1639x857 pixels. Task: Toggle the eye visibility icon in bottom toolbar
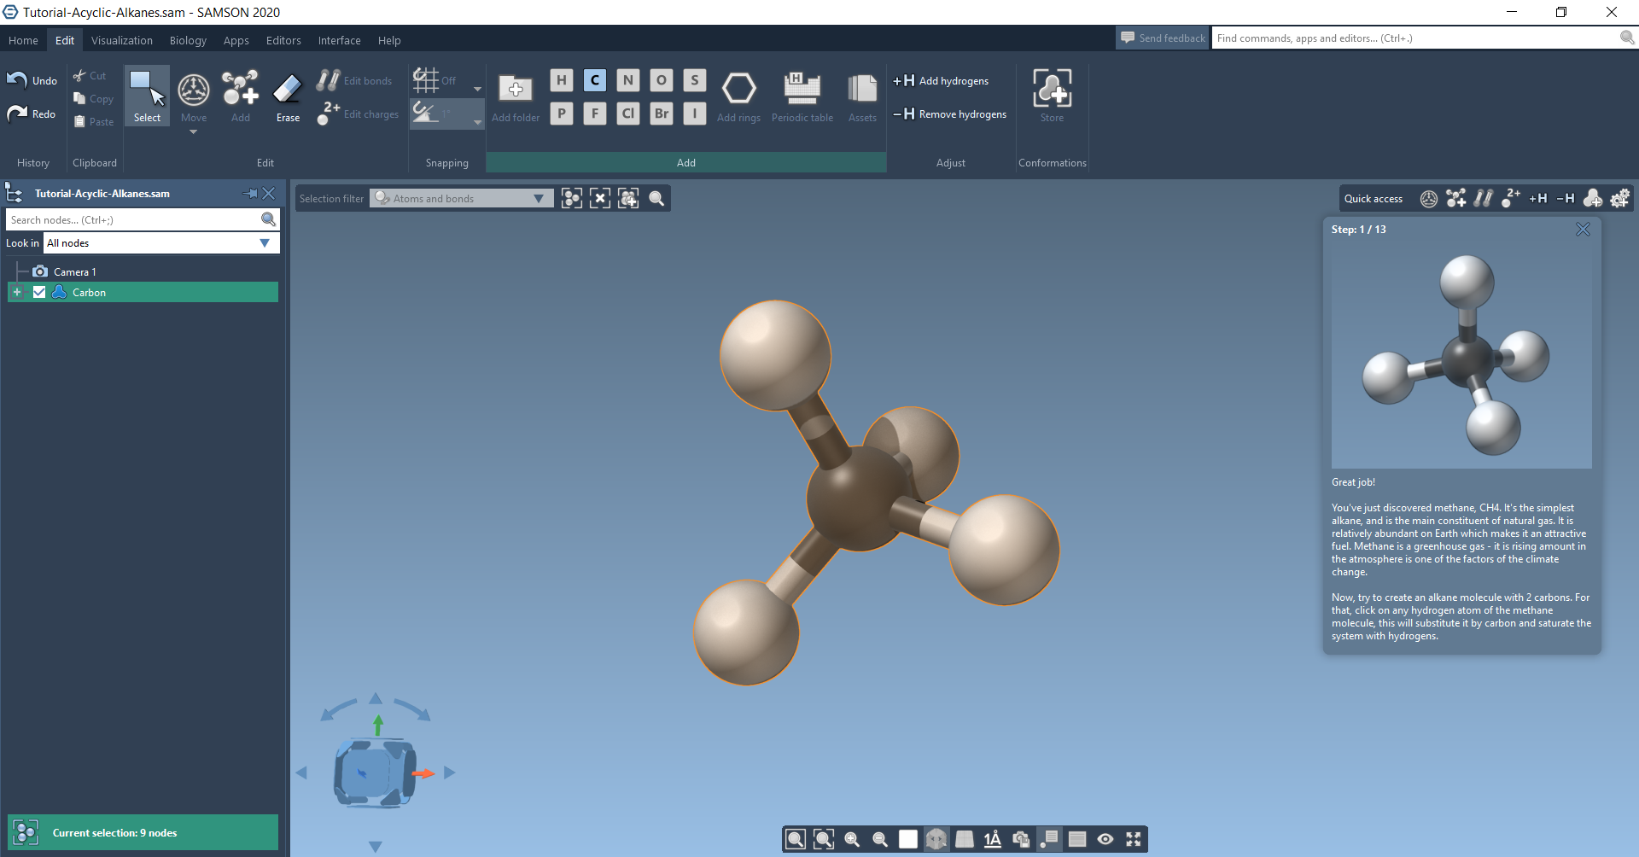[x=1105, y=839]
